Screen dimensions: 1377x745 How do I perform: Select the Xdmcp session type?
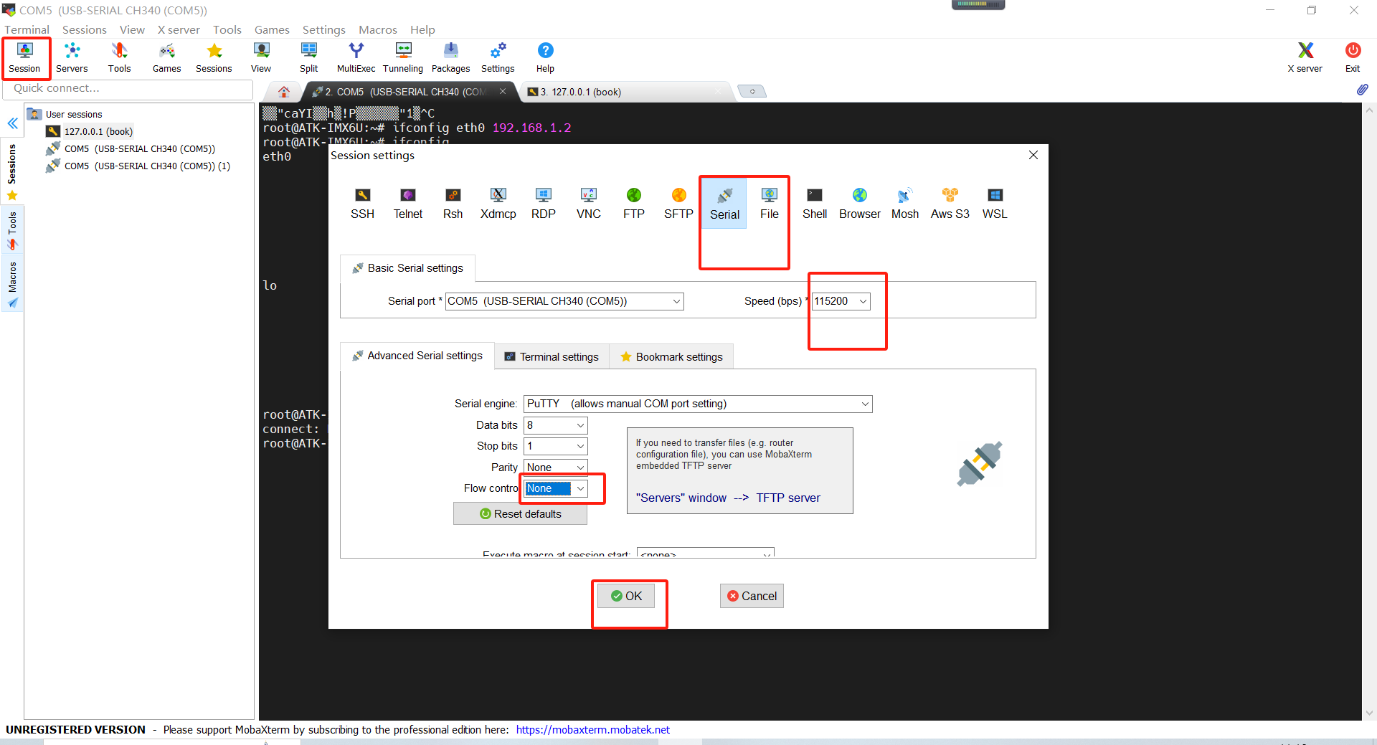(x=498, y=204)
